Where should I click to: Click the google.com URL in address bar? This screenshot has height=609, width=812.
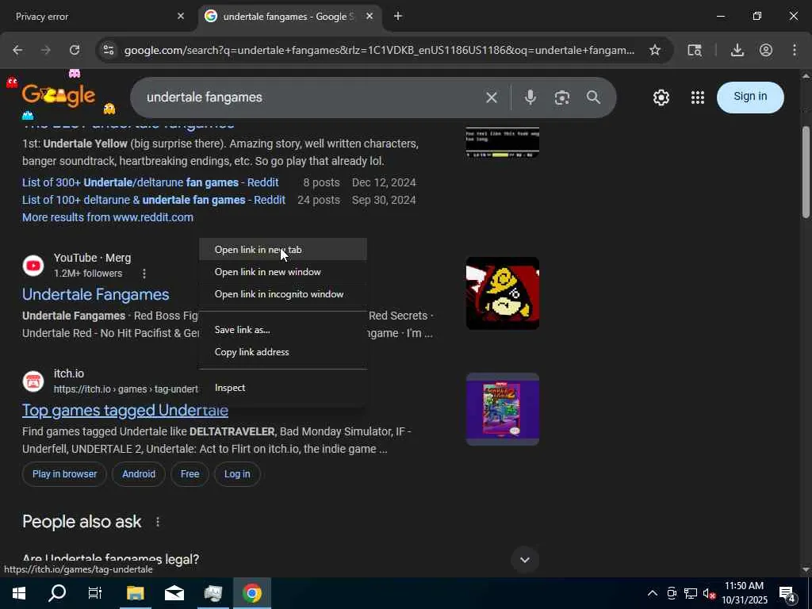[379, 50]
